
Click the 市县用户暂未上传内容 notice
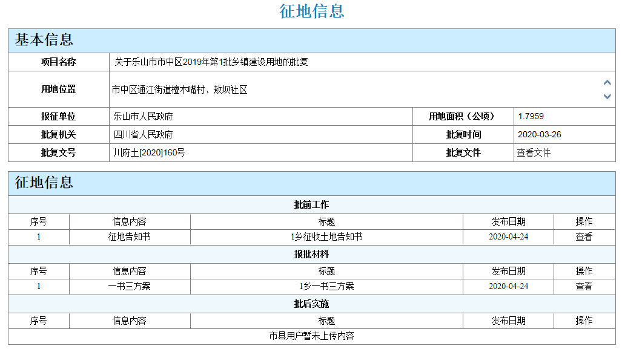[x=311, y=336]
